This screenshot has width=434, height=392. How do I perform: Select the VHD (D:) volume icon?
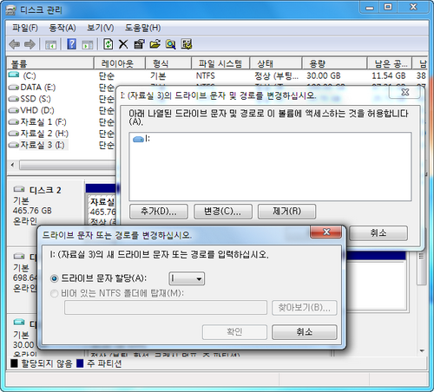tap(14, 110)
